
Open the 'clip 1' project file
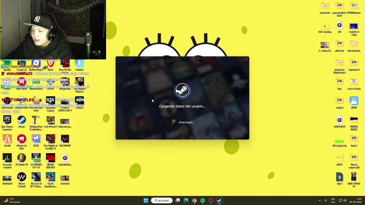339,179
